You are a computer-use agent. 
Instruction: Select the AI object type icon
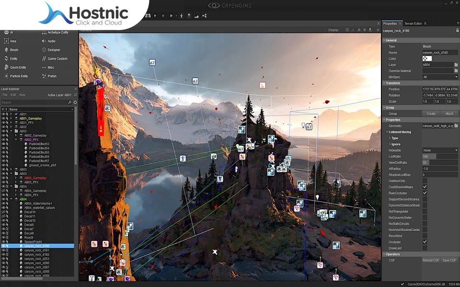coord(6,33)
